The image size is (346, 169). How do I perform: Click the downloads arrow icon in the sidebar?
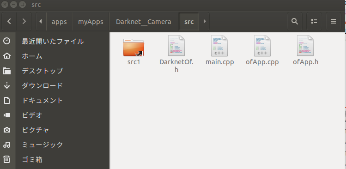point(7,85)
